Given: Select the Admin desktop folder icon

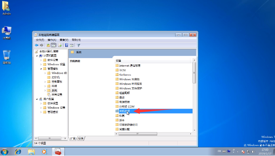Looking at the screenshot, I should tap(6, 8).
